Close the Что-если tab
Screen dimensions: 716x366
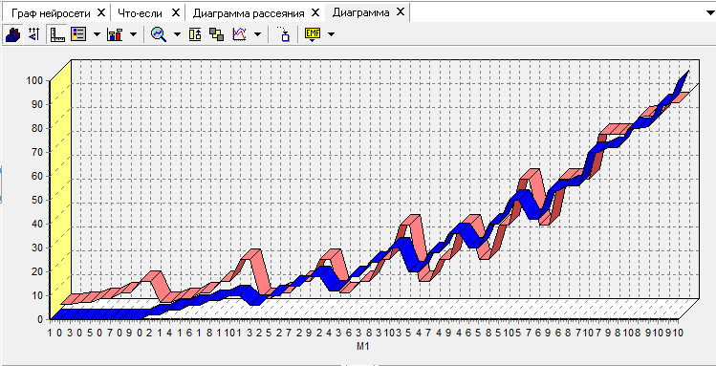pos(175,12)
